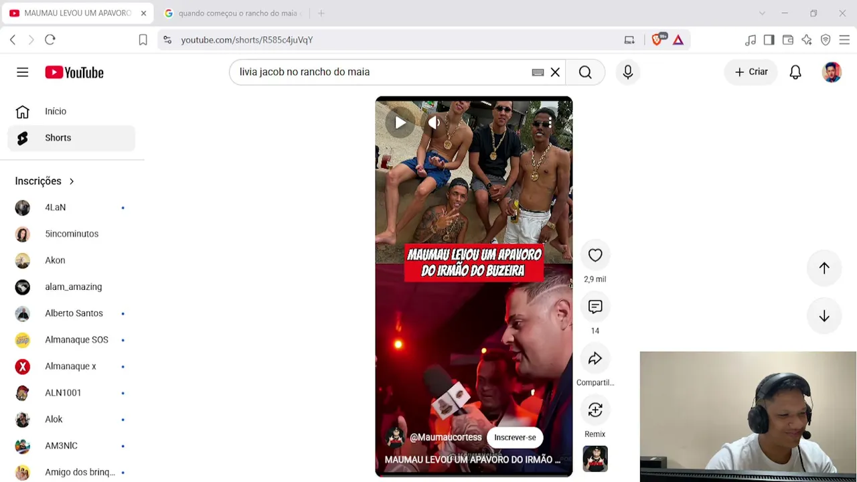The image size is (857, 482).
Task: Open the browser VPN shield icon
Action: pos(826,40)
